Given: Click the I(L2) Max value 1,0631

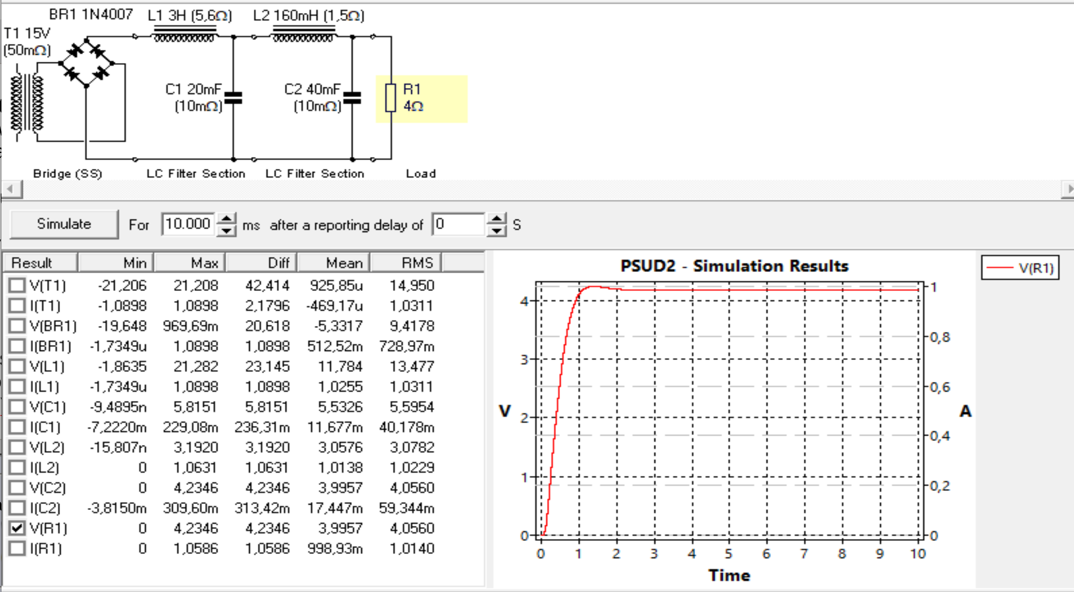Looking at the screenshot, I should tap(196, 467).
